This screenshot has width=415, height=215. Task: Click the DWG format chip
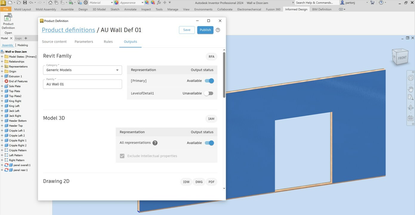coord(199,182)
